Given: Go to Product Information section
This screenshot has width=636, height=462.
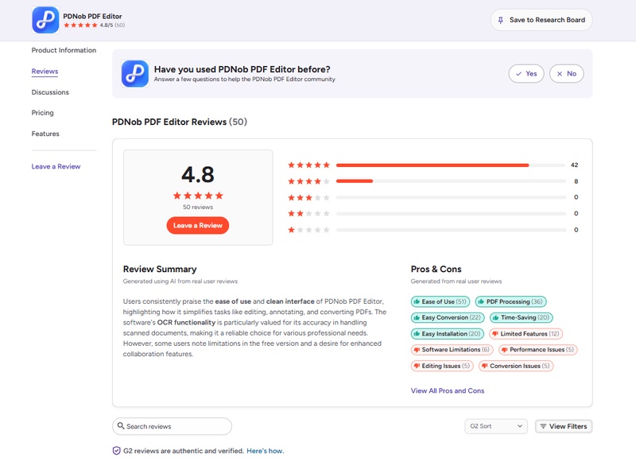Looking at the screenshot, I should (64, 50).
